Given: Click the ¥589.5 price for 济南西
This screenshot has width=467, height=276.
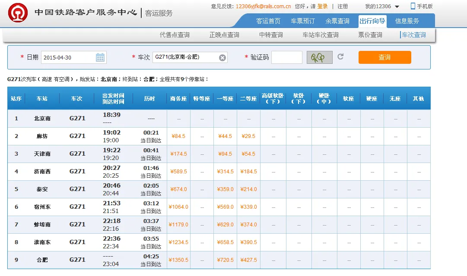Looking at the screenshot, I should coord(178,171).
